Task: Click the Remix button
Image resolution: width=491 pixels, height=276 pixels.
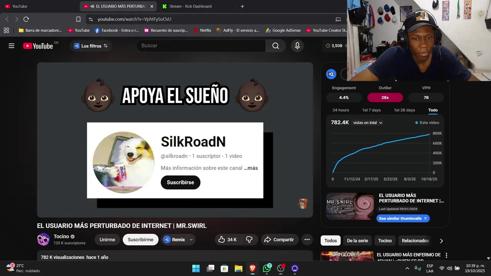Action: tap(175, 240)
